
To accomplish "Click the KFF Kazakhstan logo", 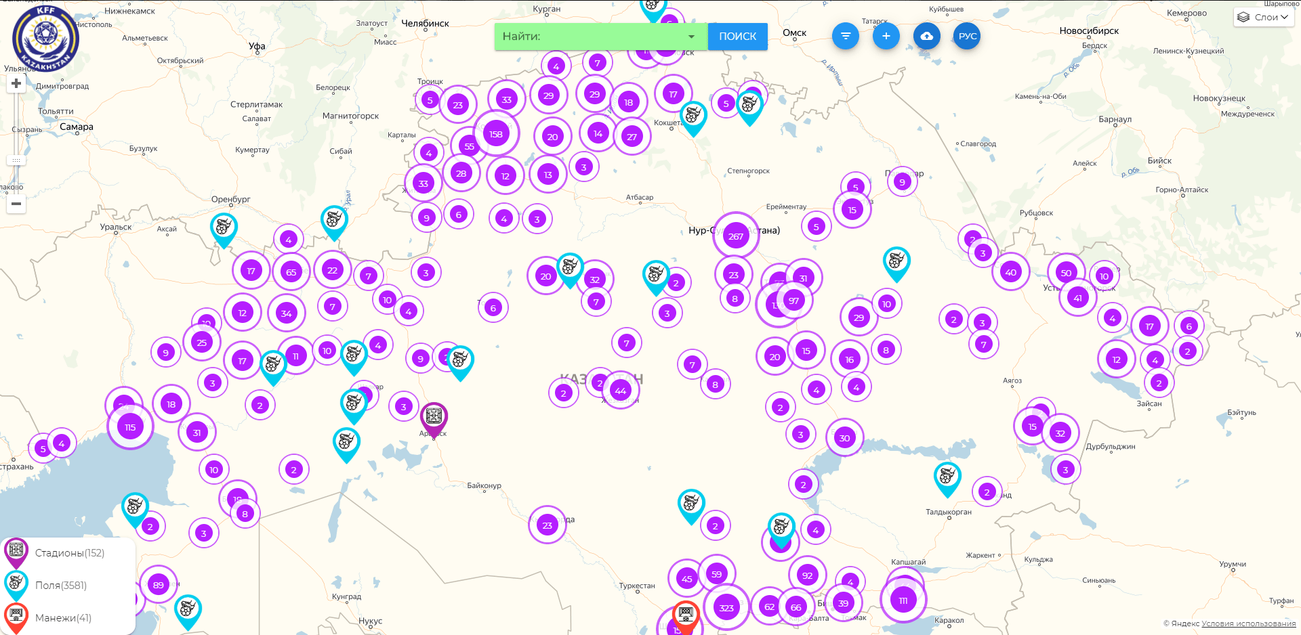I will pos(46,39).
